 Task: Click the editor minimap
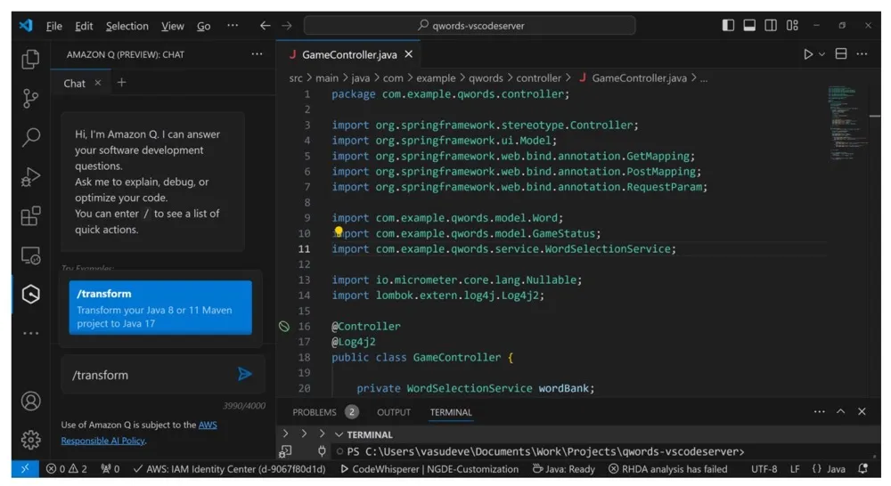848,124
